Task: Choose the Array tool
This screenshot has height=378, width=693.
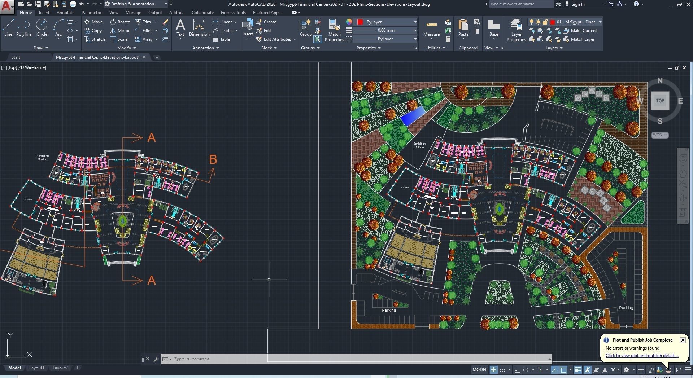Action: 144,39
